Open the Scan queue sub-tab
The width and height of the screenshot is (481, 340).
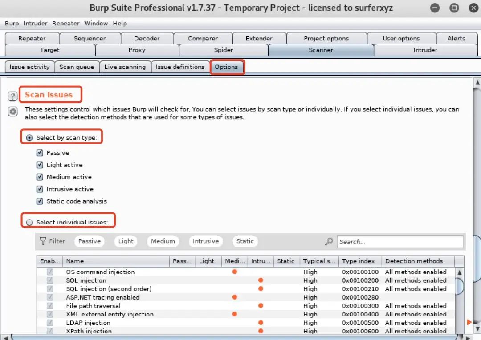point(77,67)
